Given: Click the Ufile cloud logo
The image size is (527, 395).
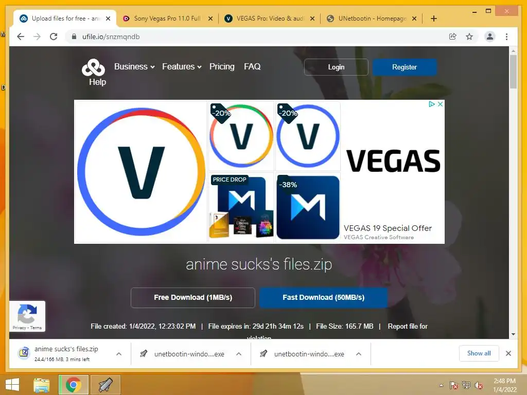Looking at the screenshot, I should point(94,67).
